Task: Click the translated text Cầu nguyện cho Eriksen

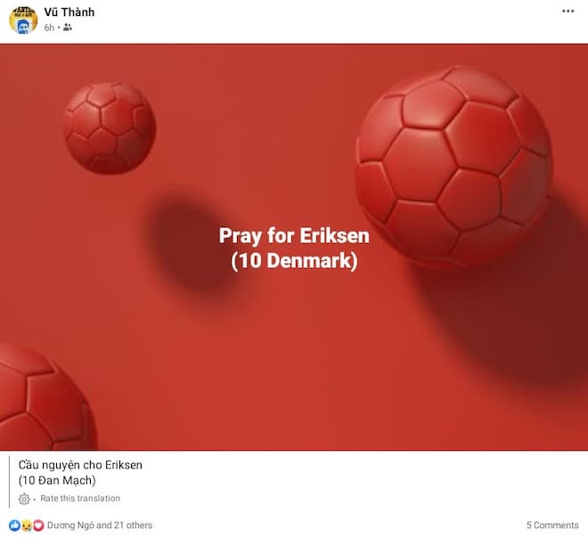Action: [x=80, y=465]
